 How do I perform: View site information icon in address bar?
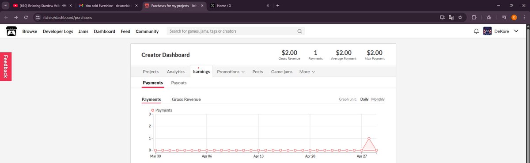coord(38,17)
